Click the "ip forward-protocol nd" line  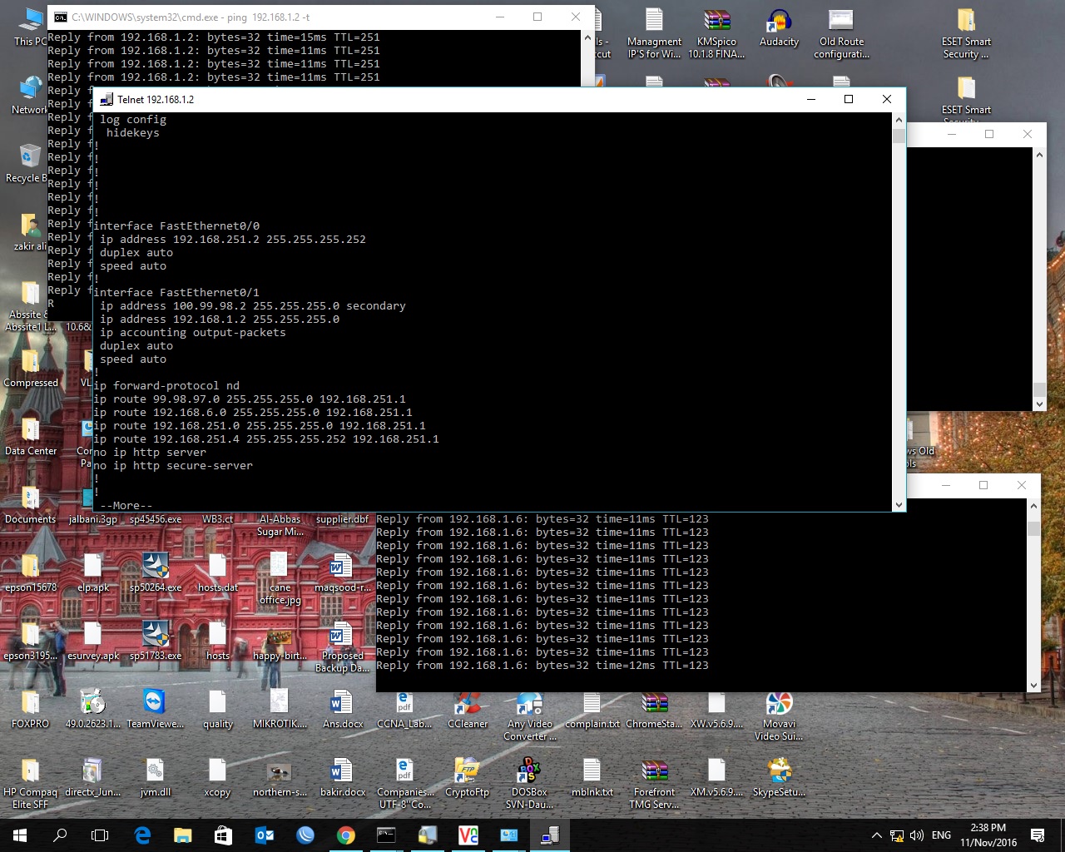(166, 386)
